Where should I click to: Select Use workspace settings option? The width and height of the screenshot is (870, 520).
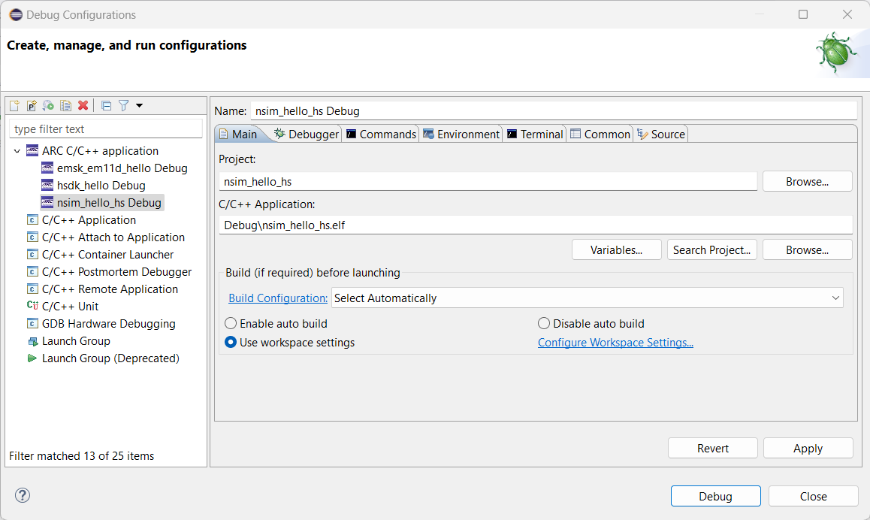231,342
